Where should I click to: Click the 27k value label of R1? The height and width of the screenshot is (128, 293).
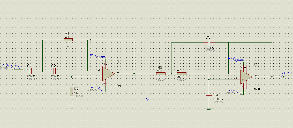[66, 37]
